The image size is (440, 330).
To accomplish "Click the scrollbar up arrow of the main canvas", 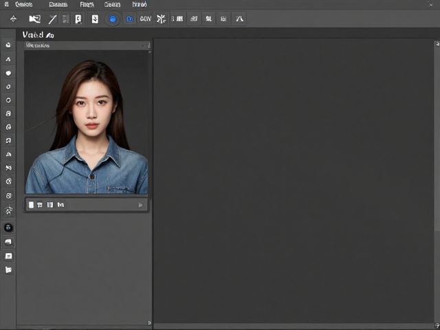I will pos(437,43).
